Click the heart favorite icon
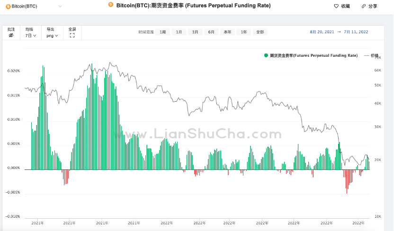The width and height of the screenshot is (394, 231). pyautogui.click(x=336, y=6)
